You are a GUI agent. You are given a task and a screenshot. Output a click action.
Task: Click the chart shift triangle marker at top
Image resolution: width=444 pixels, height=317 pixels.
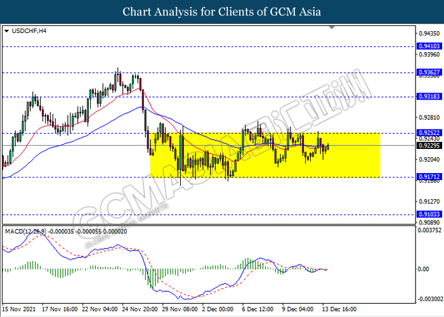click(332, 27)
